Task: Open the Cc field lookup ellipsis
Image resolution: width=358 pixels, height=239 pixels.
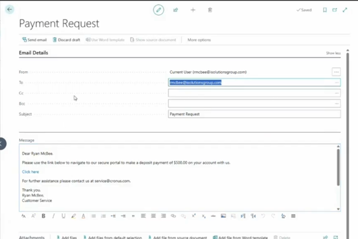Action: [337, 93]
